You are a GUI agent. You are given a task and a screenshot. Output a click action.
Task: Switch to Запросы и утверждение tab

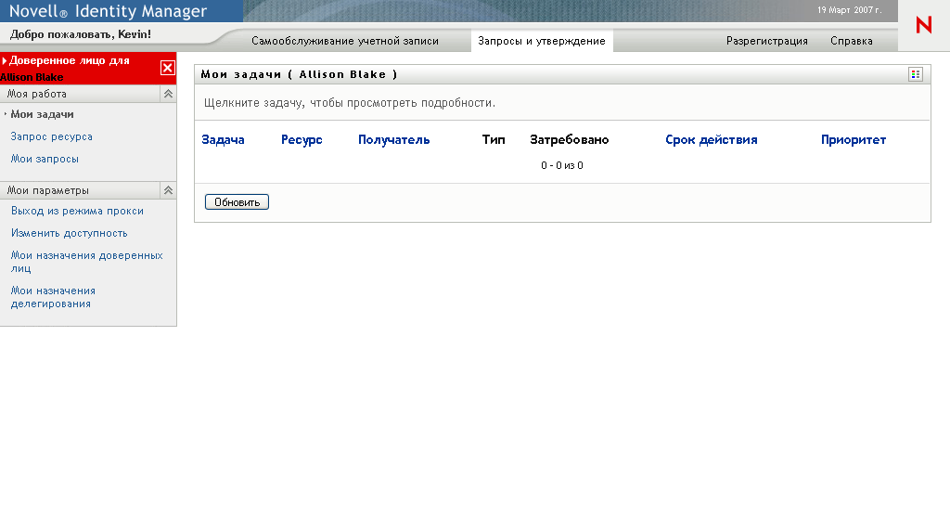point(542,41)
